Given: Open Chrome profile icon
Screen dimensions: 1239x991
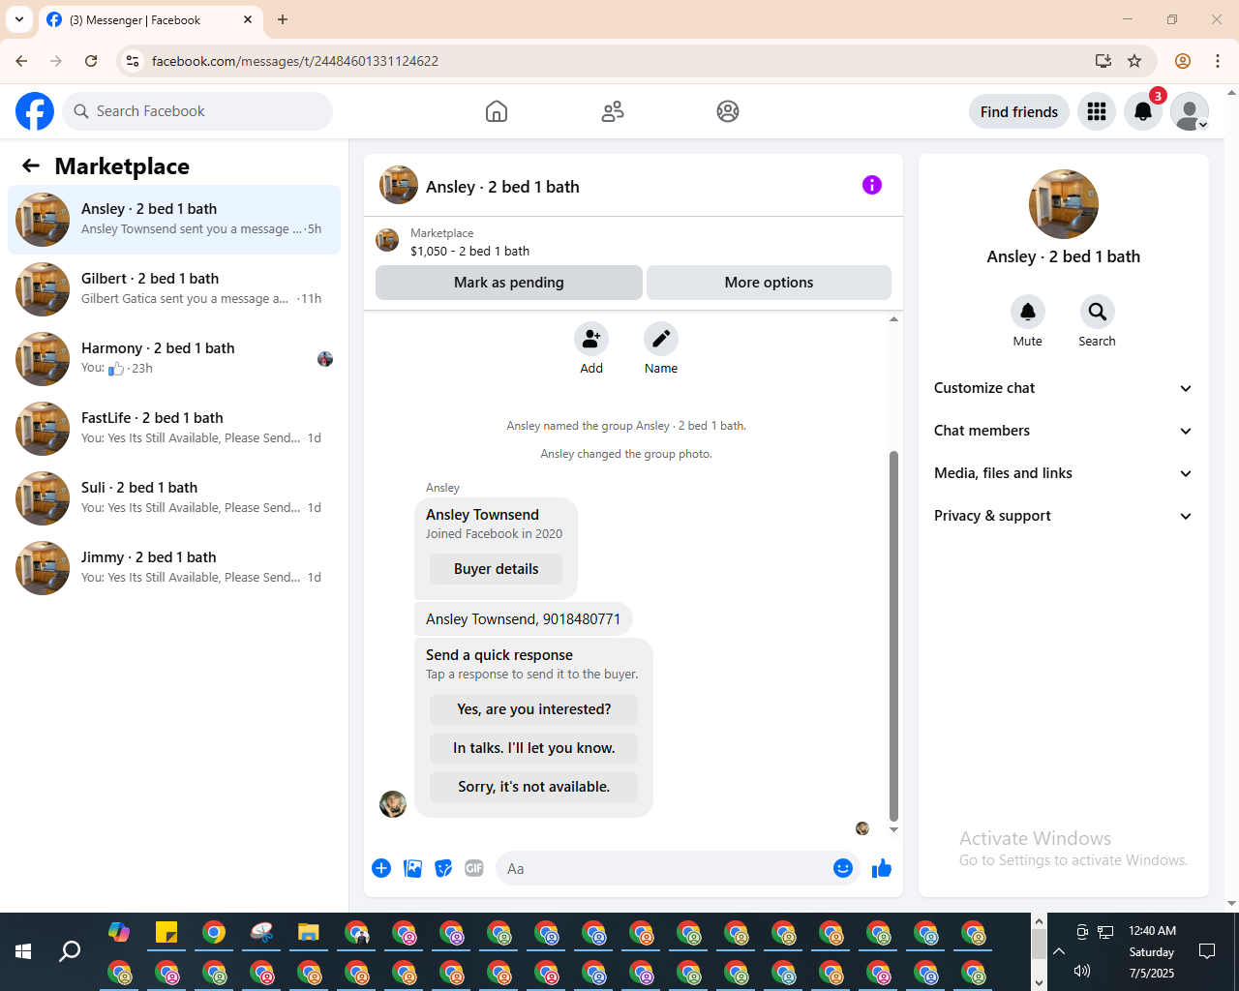Looking at the screenshot, I should (x=1183, y=61).
